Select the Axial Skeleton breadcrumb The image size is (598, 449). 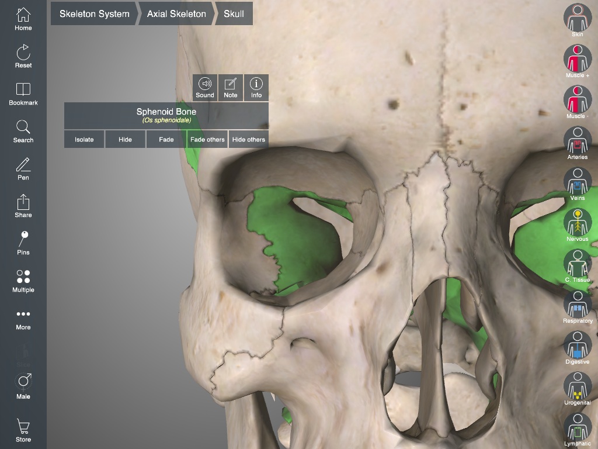coord(176,13)
